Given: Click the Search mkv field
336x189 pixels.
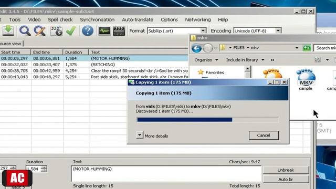Looking at the screenshot, I should tap(325, 48).
